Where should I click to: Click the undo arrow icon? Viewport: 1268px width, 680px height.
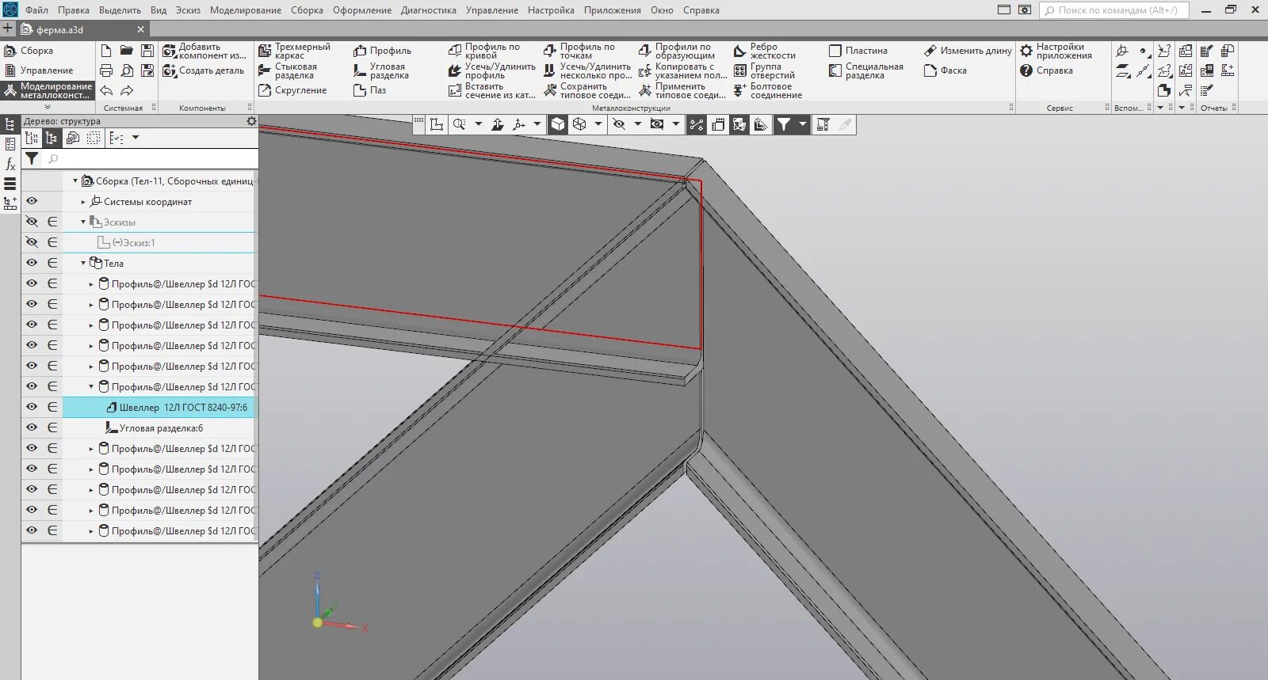106,90
